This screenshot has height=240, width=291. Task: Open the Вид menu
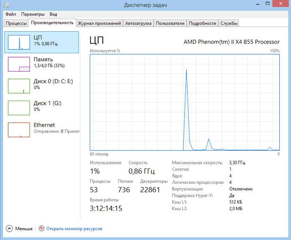coord(53,14)
